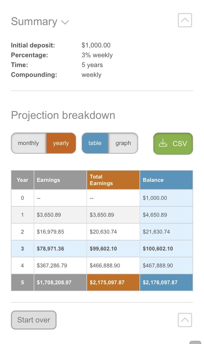The width and height of the screenshot is (204, 344).
Task: Download projection with the CSV button
Action: (x=173, y=143)
